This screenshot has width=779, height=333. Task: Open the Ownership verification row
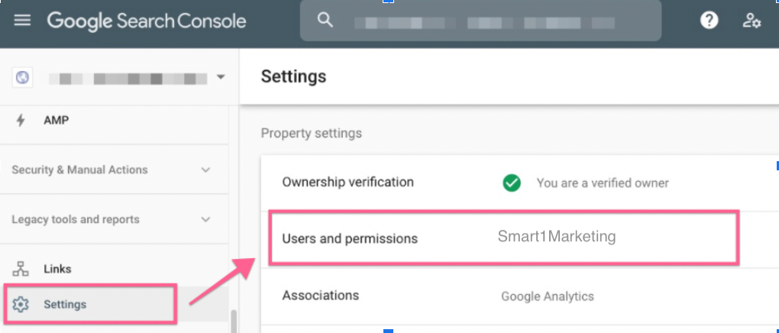348,183
